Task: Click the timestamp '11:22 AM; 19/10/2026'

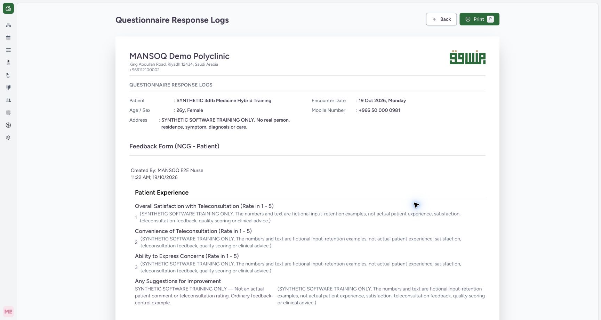Action: [154, 177]
